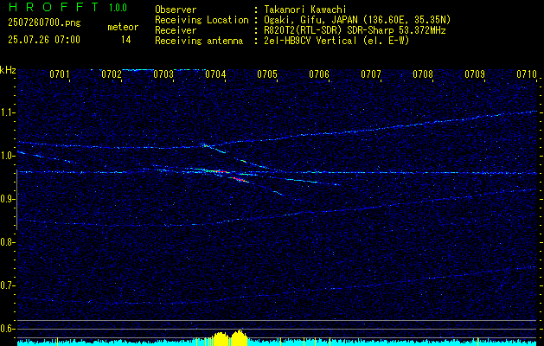The width and height of the screenshot is (544, 346).
Task: Click the 1.1 kHz axis label
Action: 8,112
